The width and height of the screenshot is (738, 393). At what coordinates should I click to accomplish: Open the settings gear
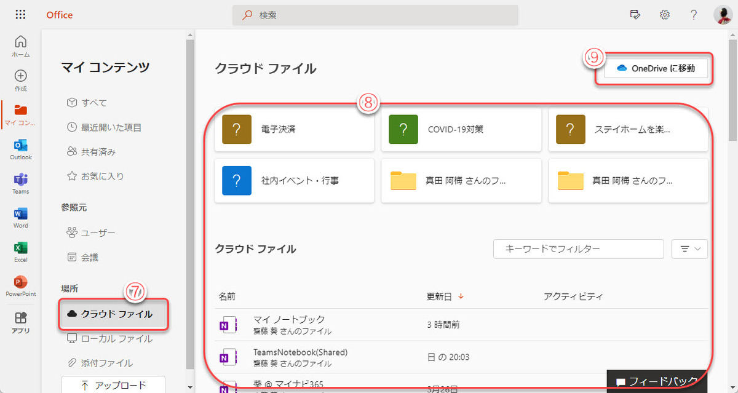664,15
